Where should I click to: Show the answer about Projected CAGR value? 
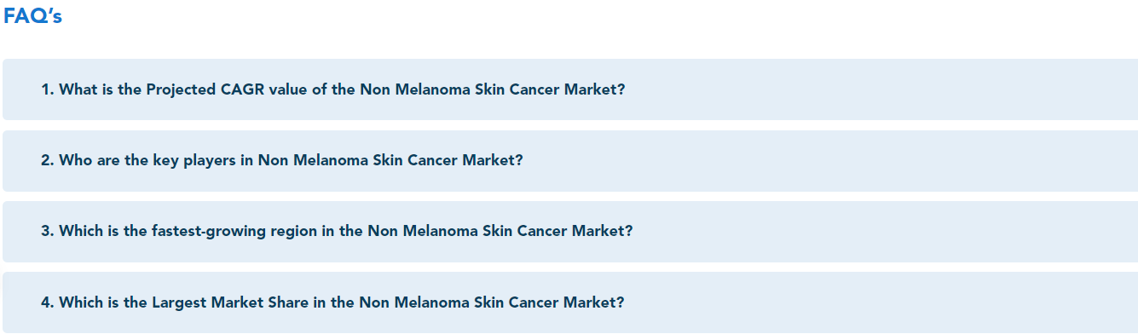coord(569,89)
